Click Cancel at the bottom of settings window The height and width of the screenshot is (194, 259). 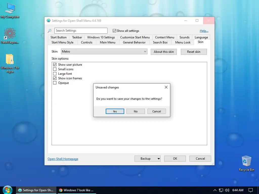click(x=200, y=159)
